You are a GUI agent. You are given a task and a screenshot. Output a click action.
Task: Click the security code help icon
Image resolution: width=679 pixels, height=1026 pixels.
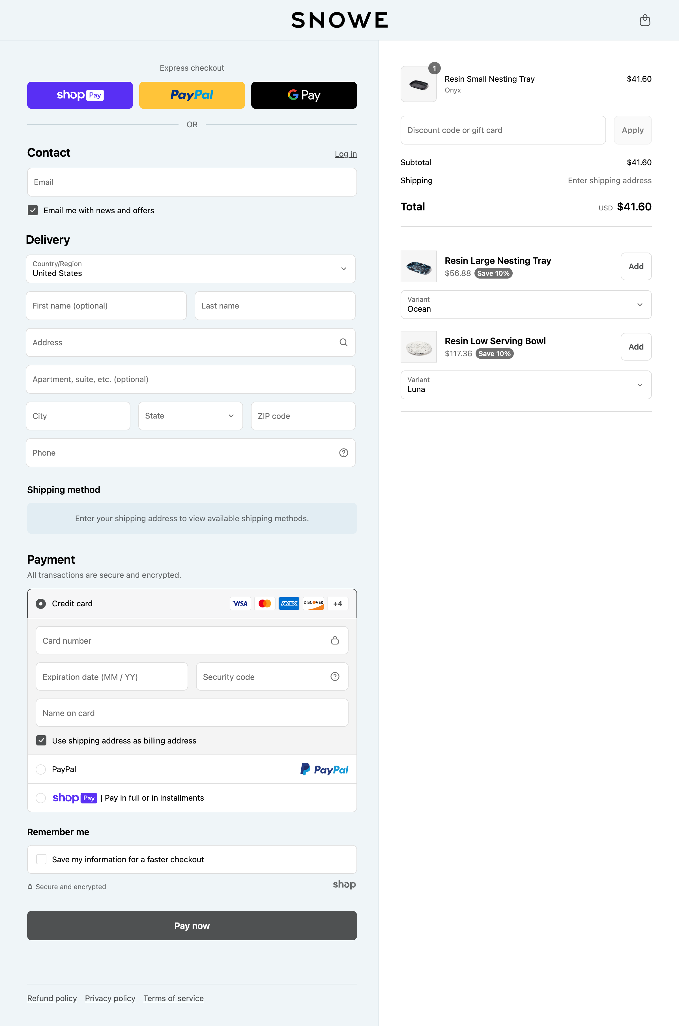334,676
